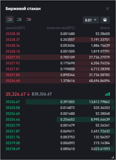Click quantity 0.391002 in buy orders
The width and height of the screenshot is (116, 160).
pyautogui.click(x=67, y=102)
